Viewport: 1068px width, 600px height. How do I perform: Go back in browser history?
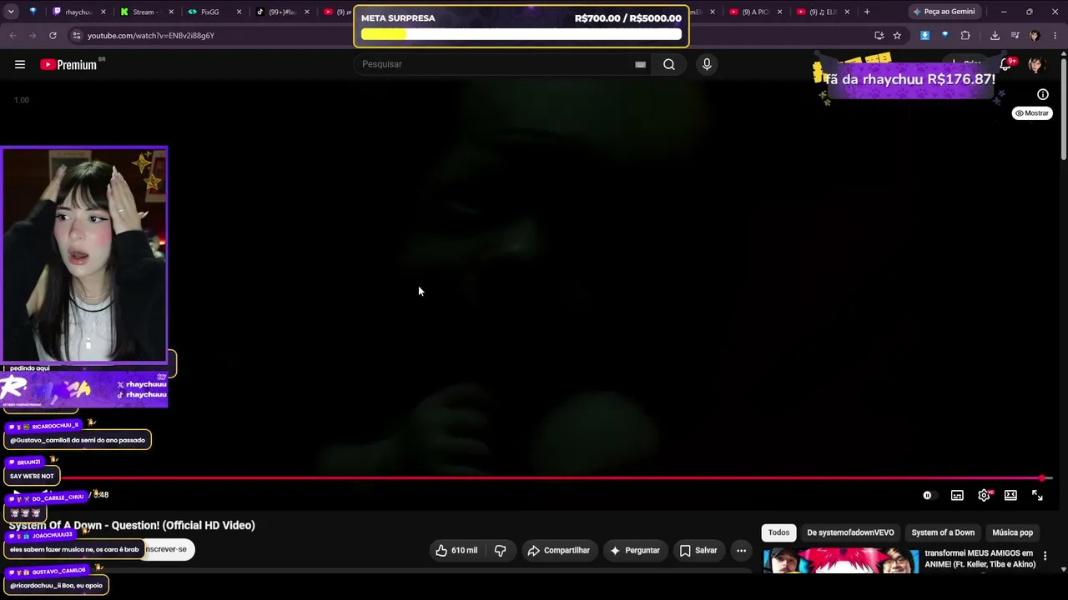coord(13,35)
